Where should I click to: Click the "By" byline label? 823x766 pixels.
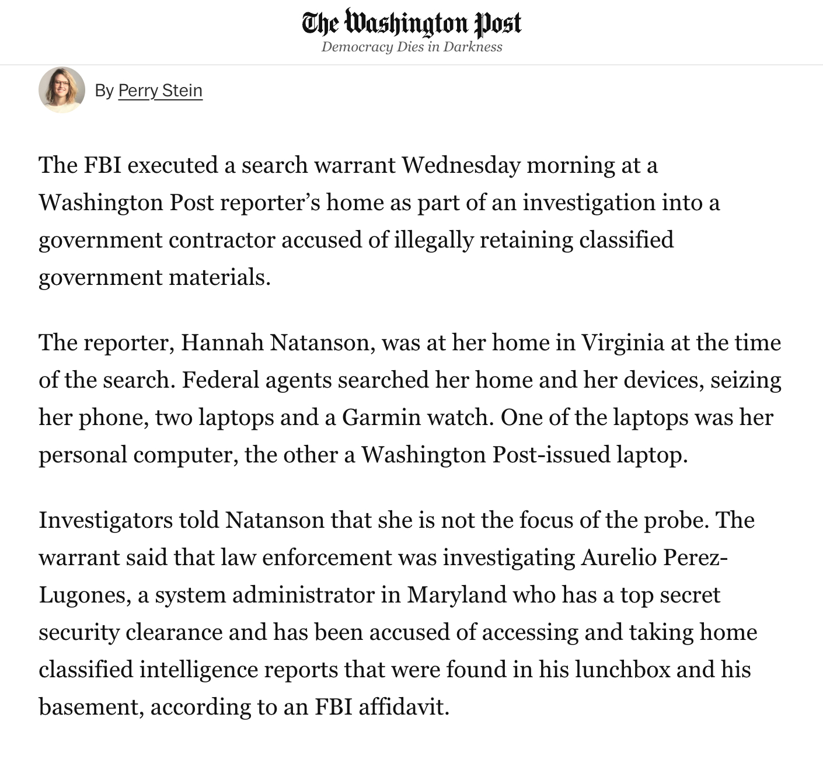[x=104, y=90]
